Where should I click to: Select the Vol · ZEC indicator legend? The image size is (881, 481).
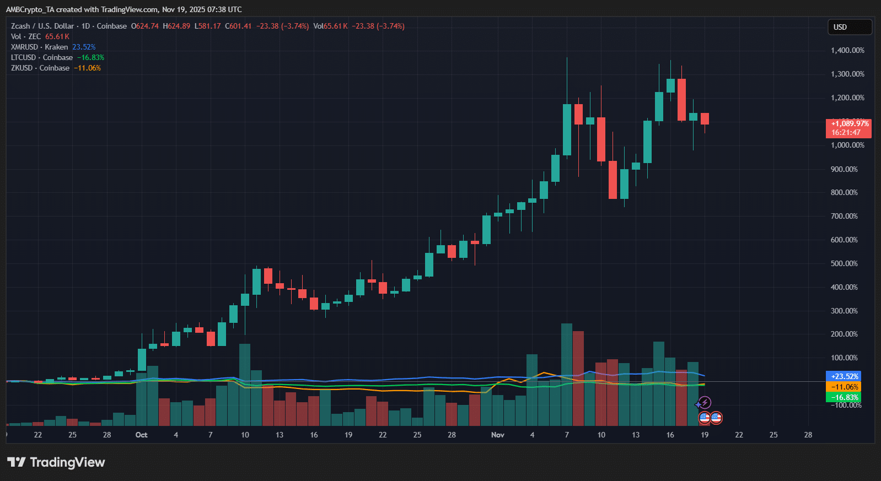(40, 36)
